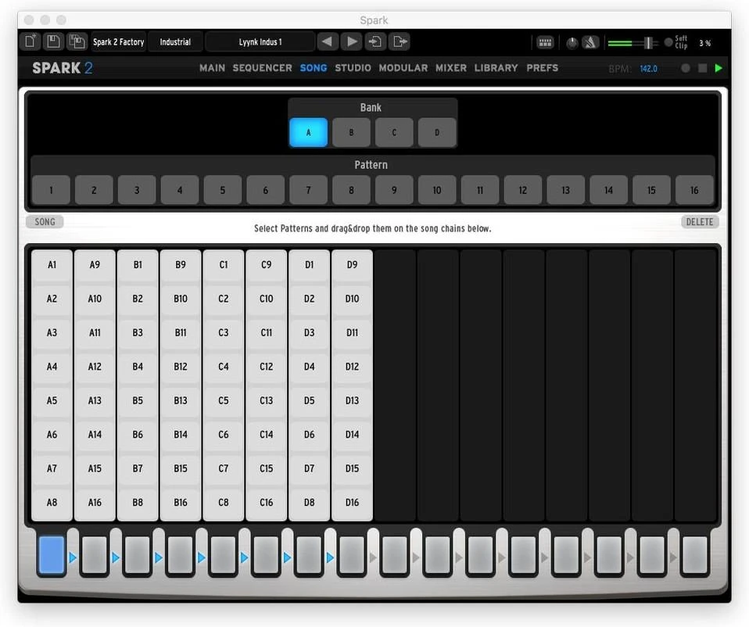The image size is (749, 627).
Task: Select the second song slot pad
Action: coord(94,554)
